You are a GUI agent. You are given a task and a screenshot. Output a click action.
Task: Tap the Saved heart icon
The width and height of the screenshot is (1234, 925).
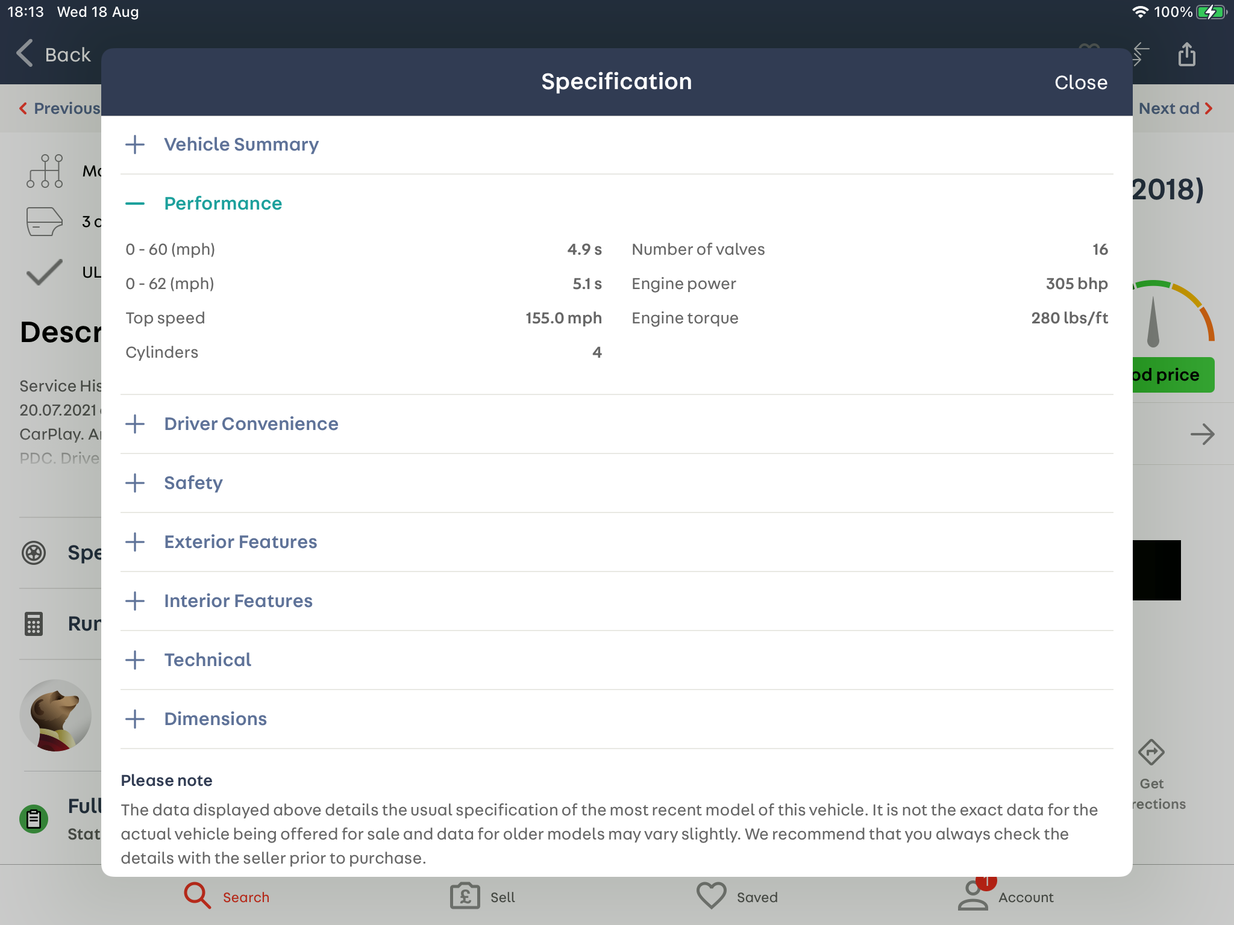point(711,896)
